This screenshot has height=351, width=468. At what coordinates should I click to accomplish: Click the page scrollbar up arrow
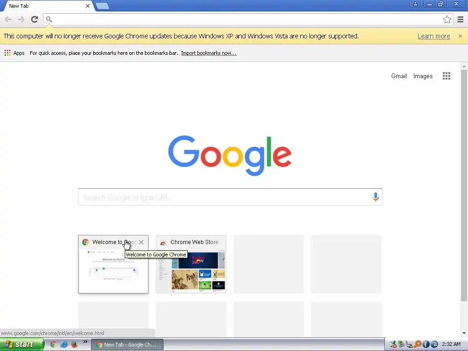click(x=464, y=66)
